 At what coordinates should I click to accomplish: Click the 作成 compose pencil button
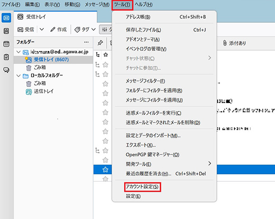tap(58, 29)
